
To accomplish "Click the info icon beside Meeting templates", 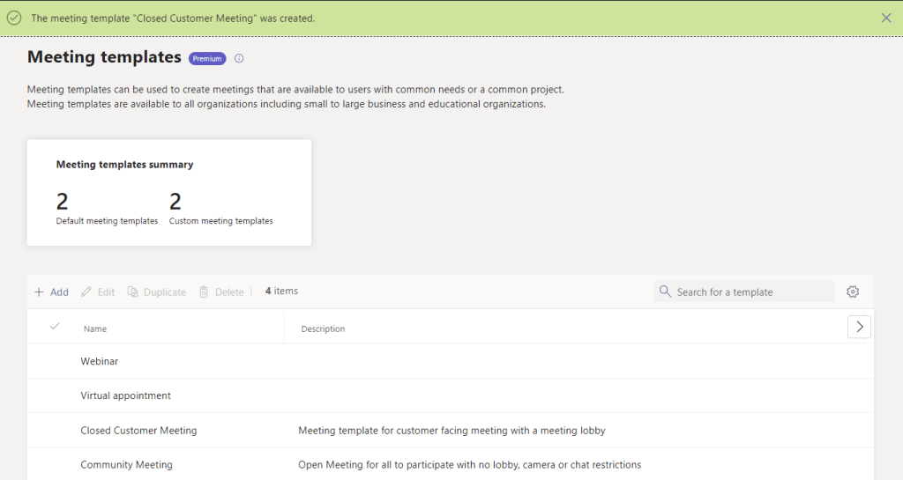I will (239, 59).
